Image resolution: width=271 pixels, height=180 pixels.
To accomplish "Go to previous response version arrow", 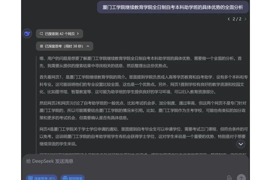I will (229, 19).
